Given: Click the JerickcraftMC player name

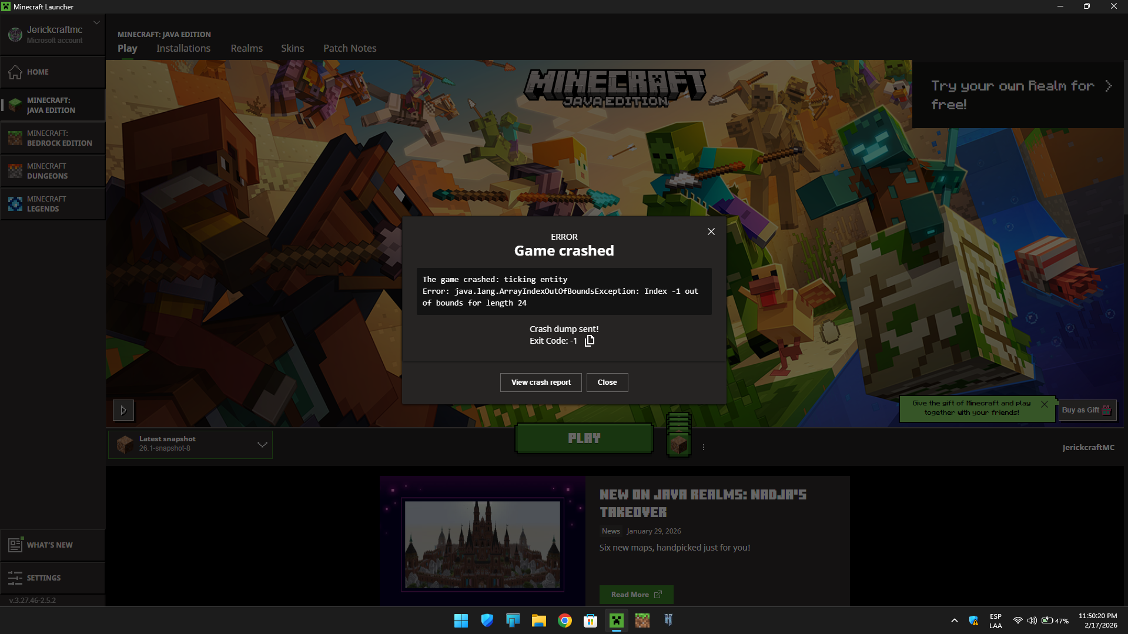Looking at the screenshot, I should (x=1088, y=448).
